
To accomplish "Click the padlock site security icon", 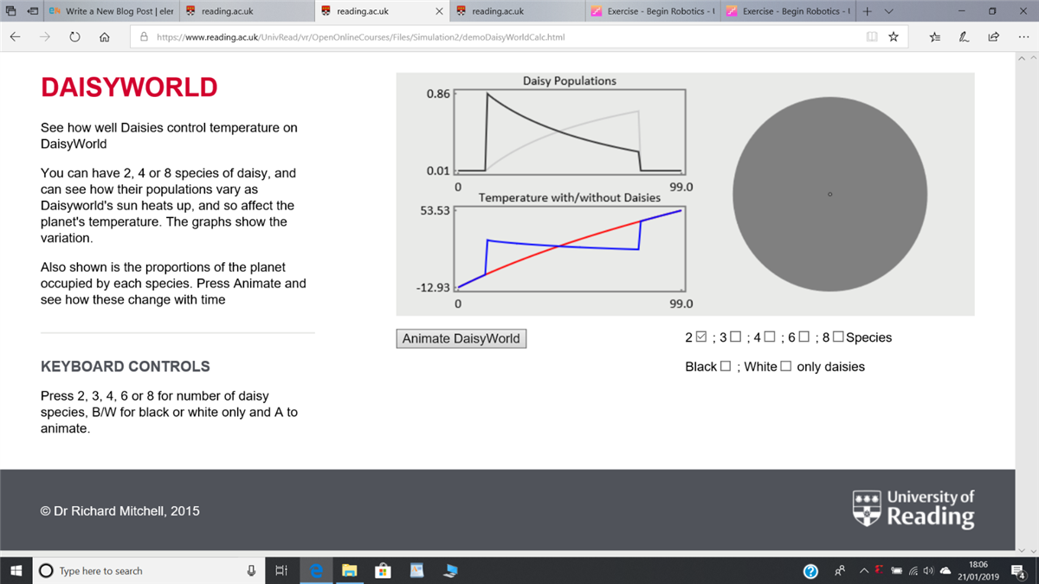I will 145,37.
